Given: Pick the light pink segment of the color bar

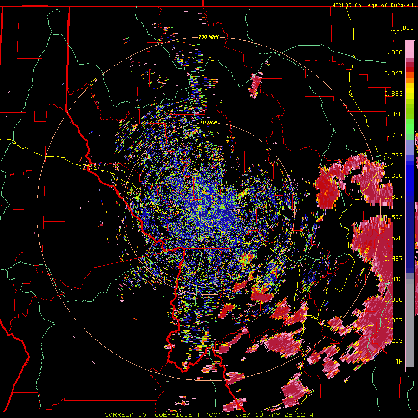Looking at the screenshot, I should point(410,49).
